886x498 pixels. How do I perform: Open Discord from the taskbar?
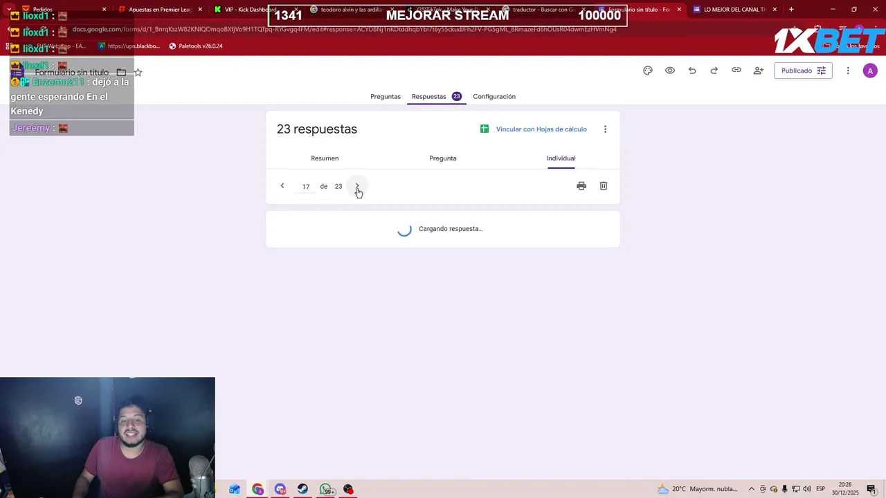280,489
